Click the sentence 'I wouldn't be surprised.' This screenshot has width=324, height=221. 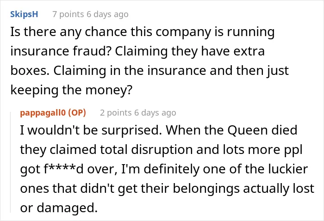pos(91,130)
